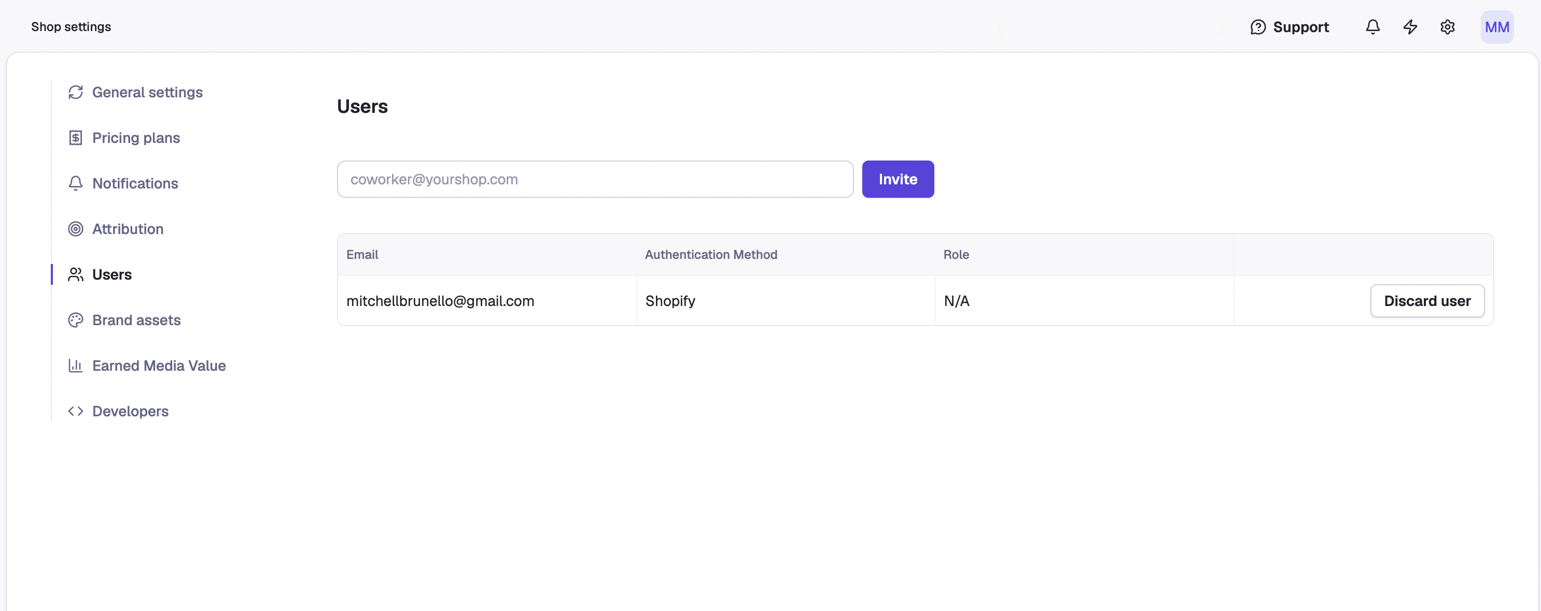Click the Invite button
The width and height of the screenshot is (1541, 611).
[x=898, y=179]
